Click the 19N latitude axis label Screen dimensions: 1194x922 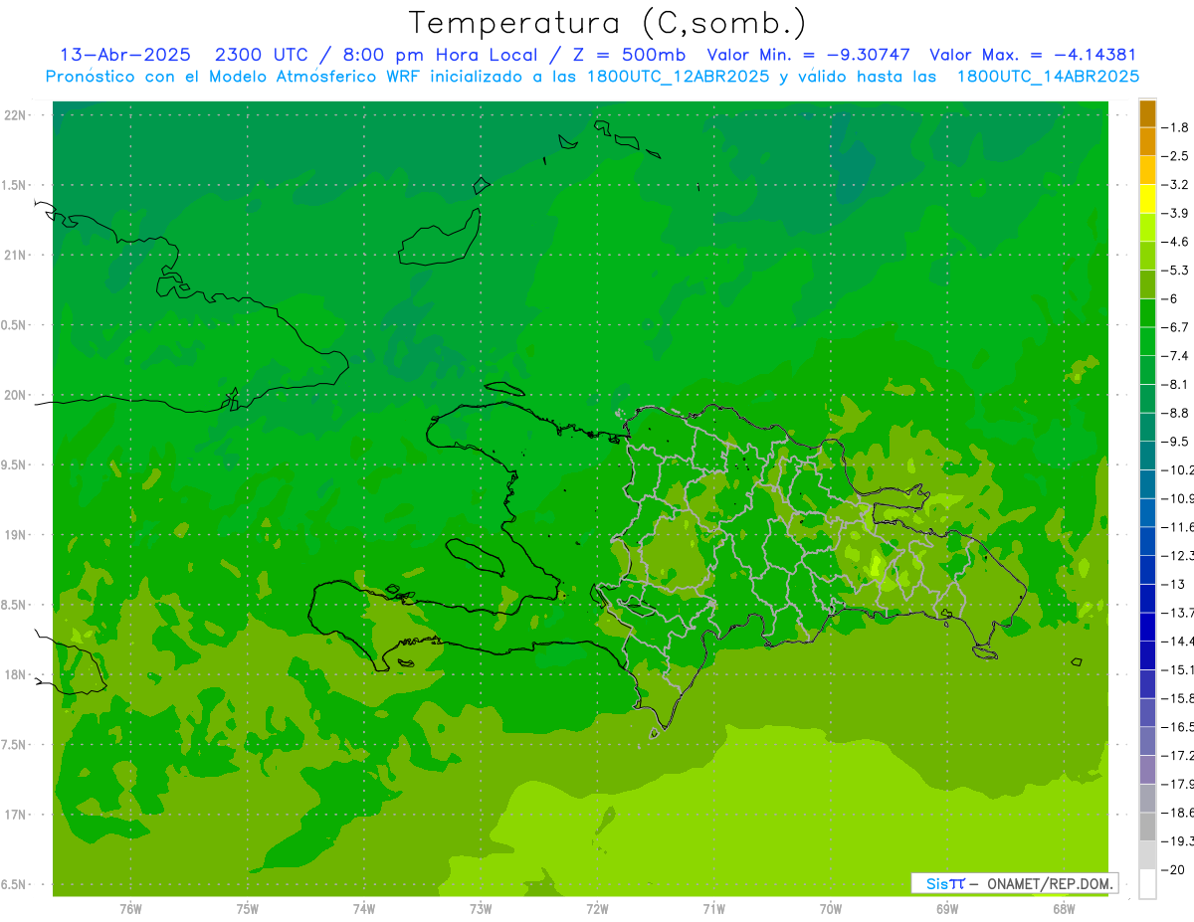17,535
